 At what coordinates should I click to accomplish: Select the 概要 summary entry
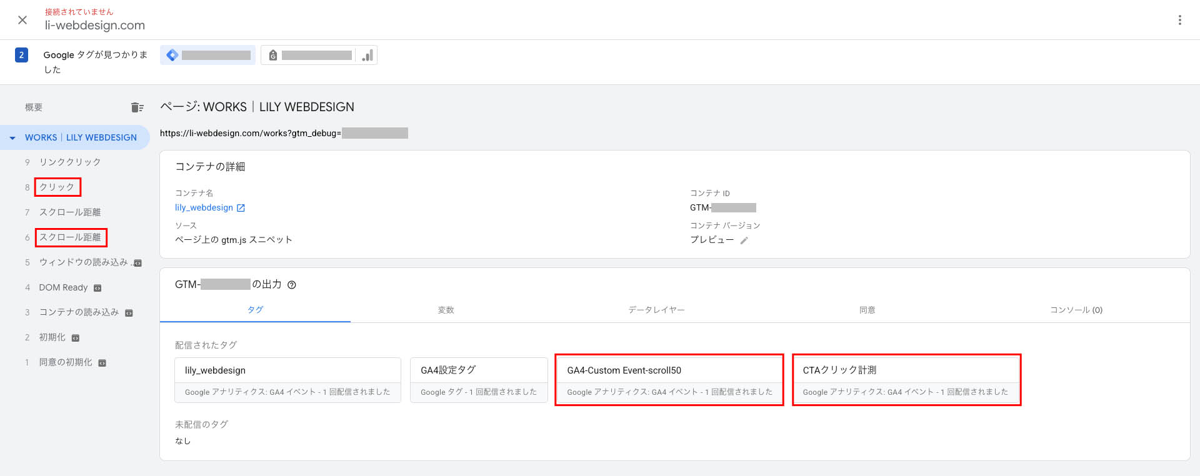(x=34, y=107)
